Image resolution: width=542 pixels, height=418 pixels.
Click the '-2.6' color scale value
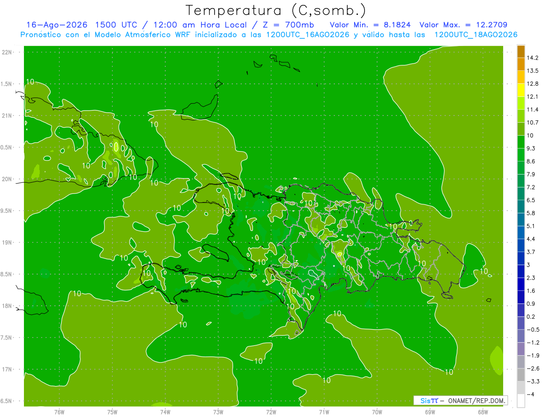533,368
